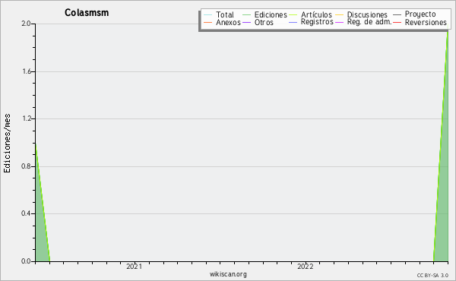Image resolution: width=456 pixels, height=281 pixels.
Task: Click the 2022 axis label
Action: point(305,267)
